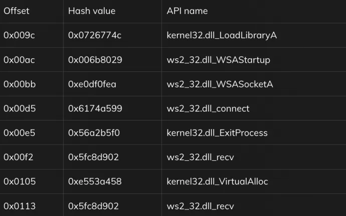Screen dimensions: 346x216
Task: Select offset cell 0x00ac
Action: [x=19, y=60]
